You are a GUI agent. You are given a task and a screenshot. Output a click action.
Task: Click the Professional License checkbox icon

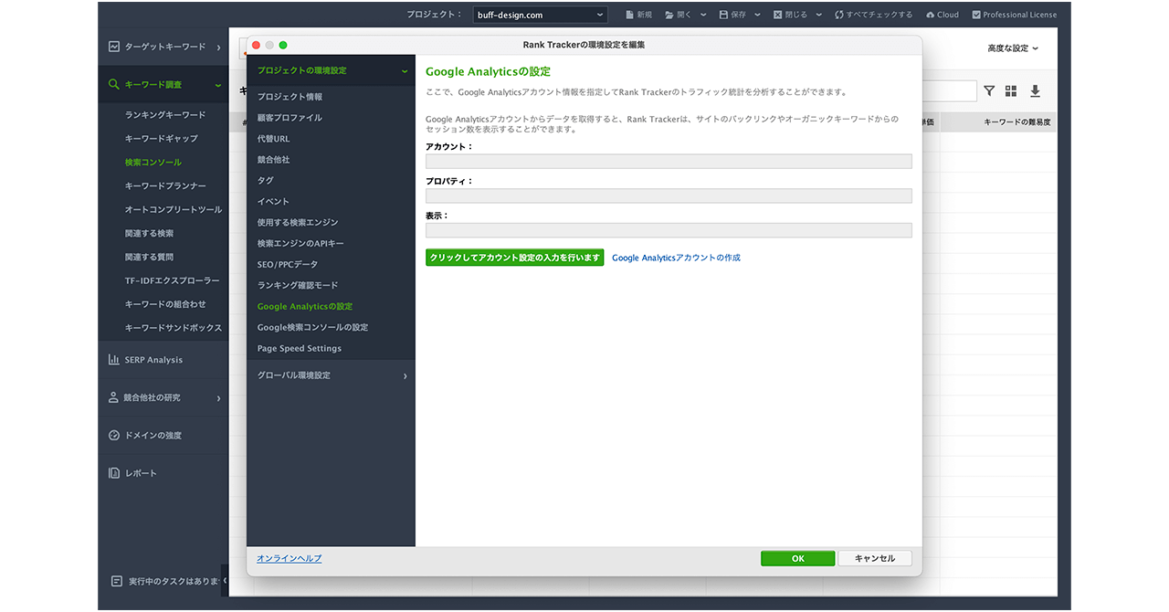click(x=976, y=15)
